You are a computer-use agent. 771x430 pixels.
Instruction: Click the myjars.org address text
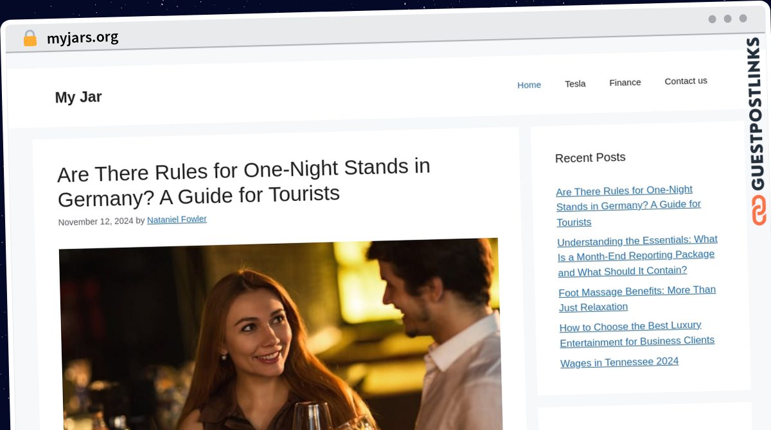point(82,38)
